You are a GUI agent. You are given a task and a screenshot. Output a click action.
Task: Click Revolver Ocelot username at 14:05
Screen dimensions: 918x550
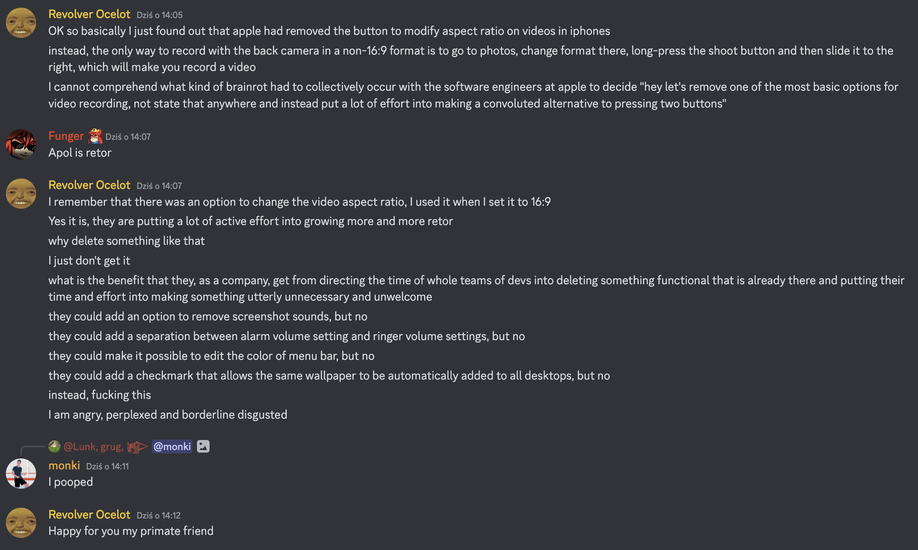pos(89,14)
